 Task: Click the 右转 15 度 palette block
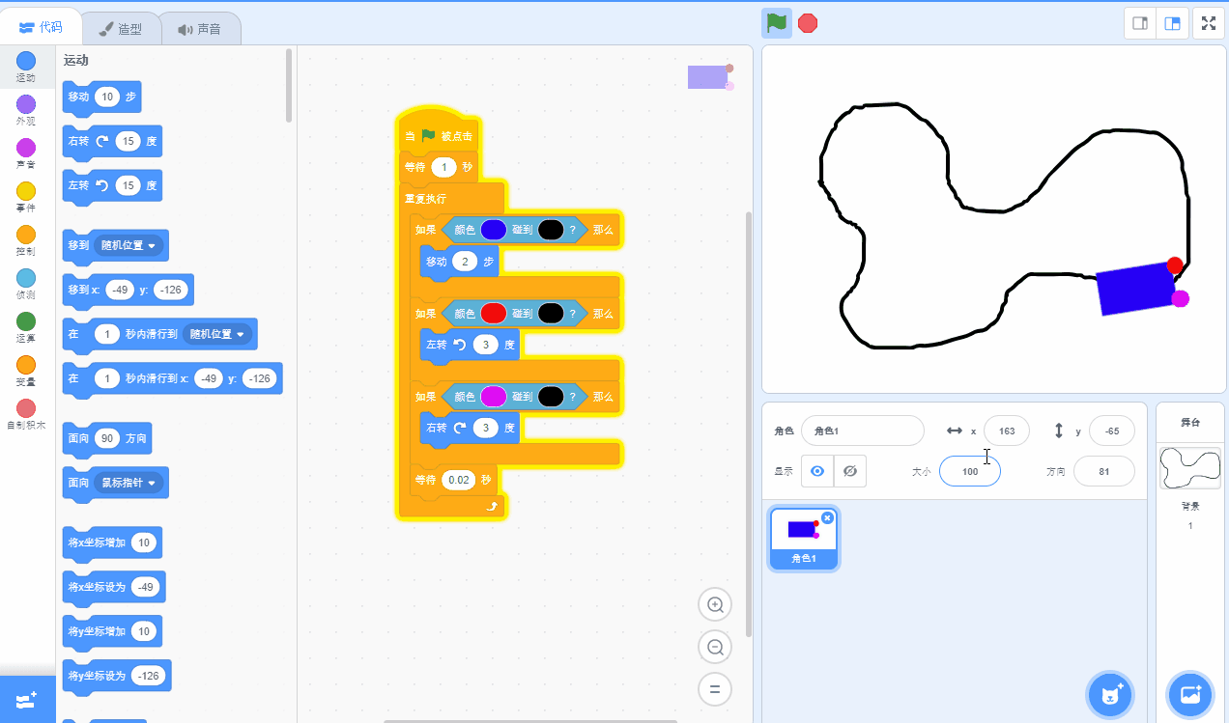[112, 141]
